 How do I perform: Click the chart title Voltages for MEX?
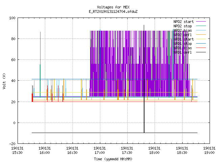point(113,7)
